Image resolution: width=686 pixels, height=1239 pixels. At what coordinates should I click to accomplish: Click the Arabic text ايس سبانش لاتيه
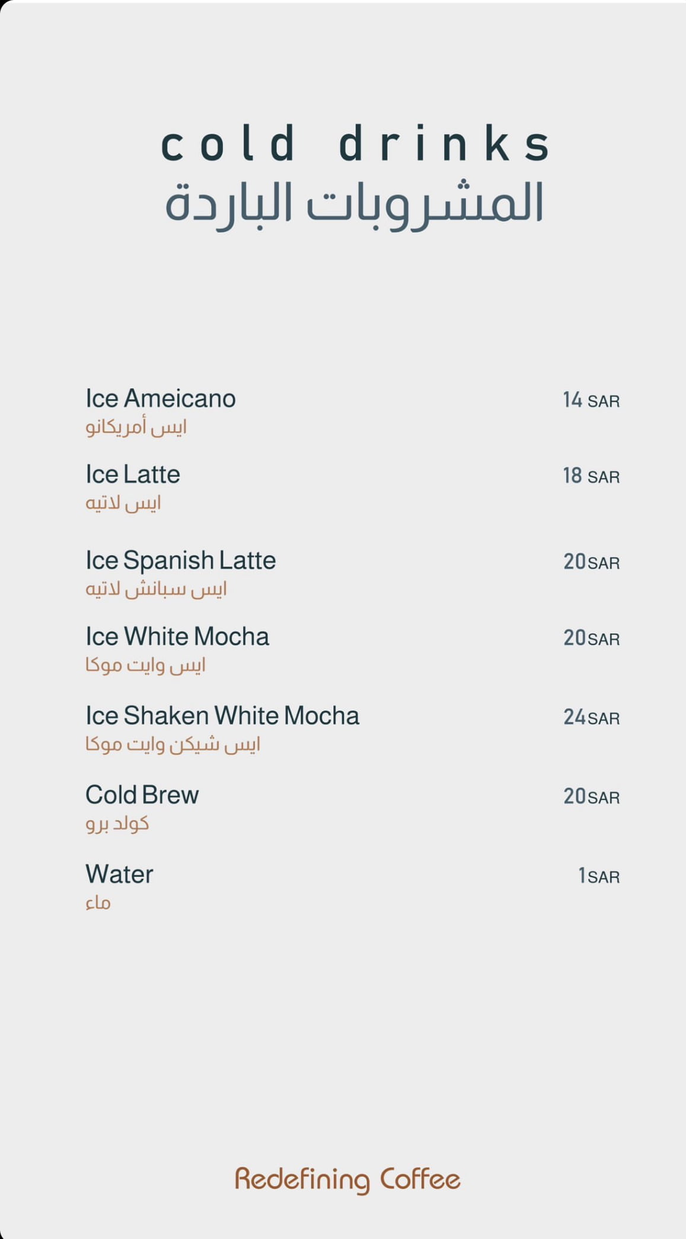coord(156,589)
